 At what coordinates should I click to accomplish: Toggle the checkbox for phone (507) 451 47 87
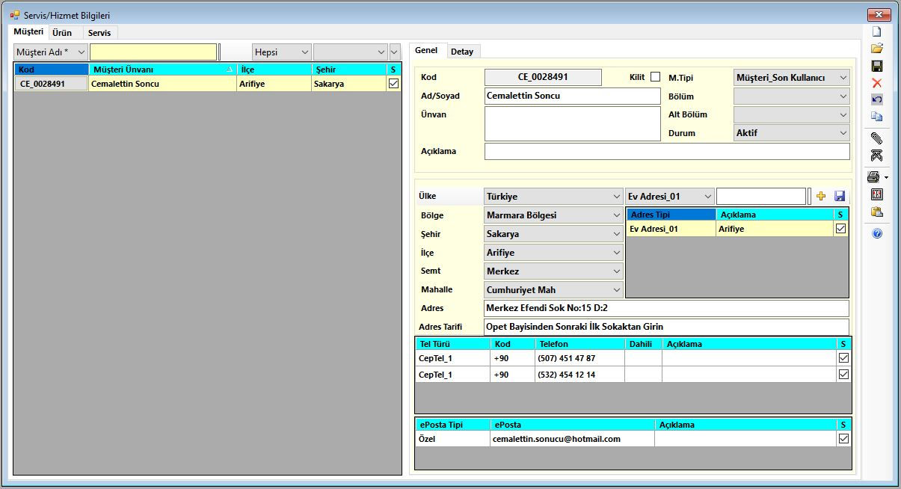point(843,358)
